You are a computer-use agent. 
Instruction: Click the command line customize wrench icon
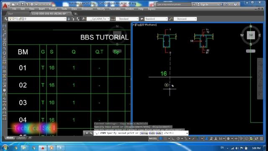click(91, 133)
